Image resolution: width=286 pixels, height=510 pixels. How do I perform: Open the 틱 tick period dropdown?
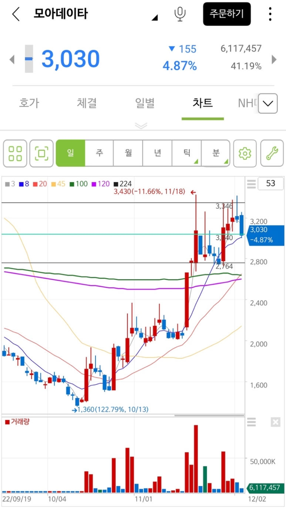tap(186, 153)
